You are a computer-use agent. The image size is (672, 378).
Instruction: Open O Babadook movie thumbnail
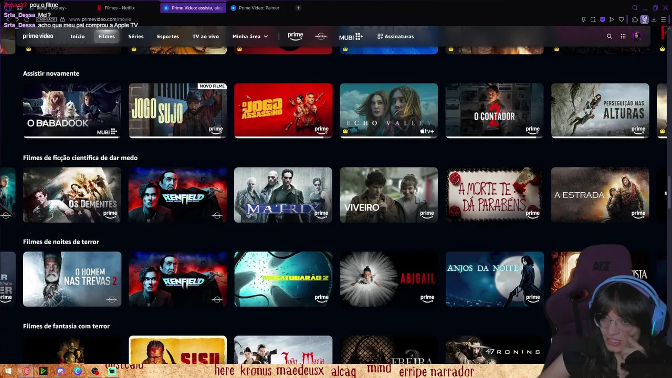pos(72,111)
